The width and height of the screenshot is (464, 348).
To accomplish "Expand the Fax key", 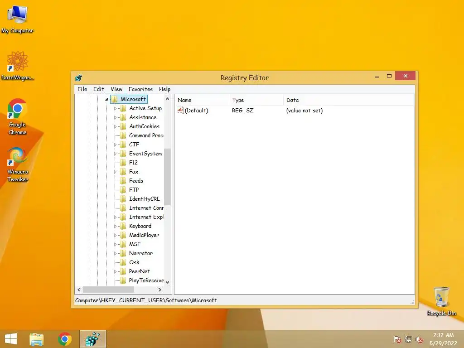I will point(115,172).
